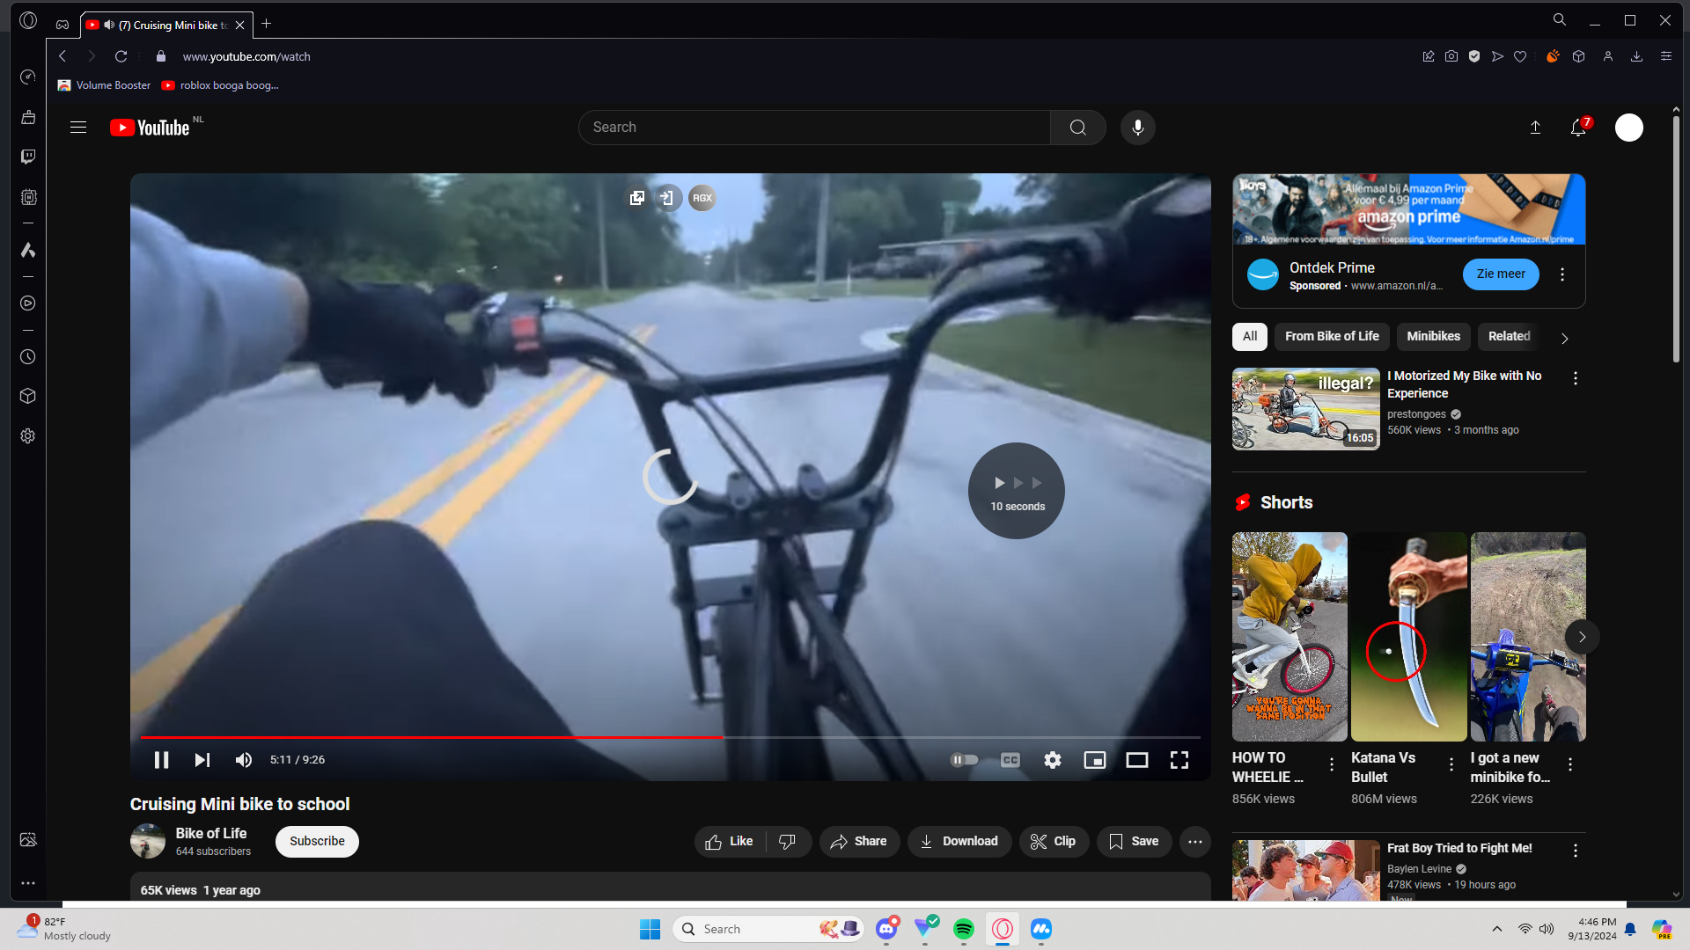Seek using the video progress bar
This screenshot has height=950, width=1690.
pyautogui.click(x=671, y=737)
